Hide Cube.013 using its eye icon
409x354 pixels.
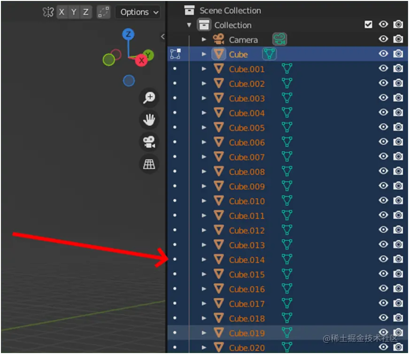click(383, 245)
